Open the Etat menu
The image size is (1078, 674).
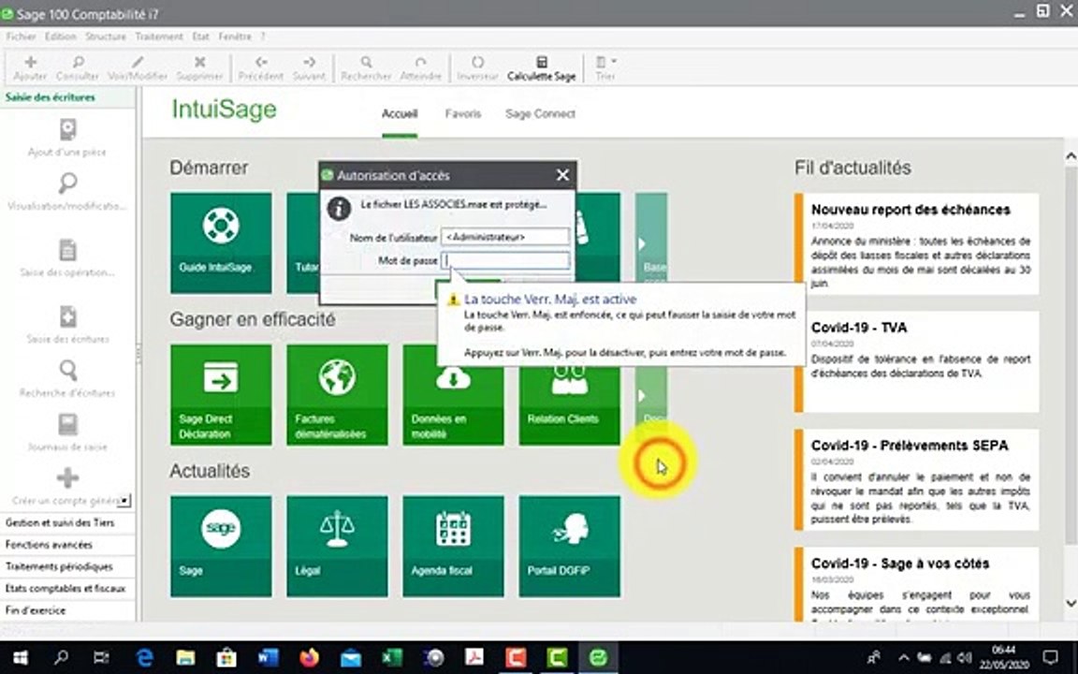(x=200, y=37)
